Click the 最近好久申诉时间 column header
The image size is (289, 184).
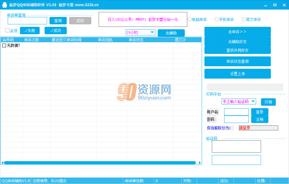(x=73, y=40)
